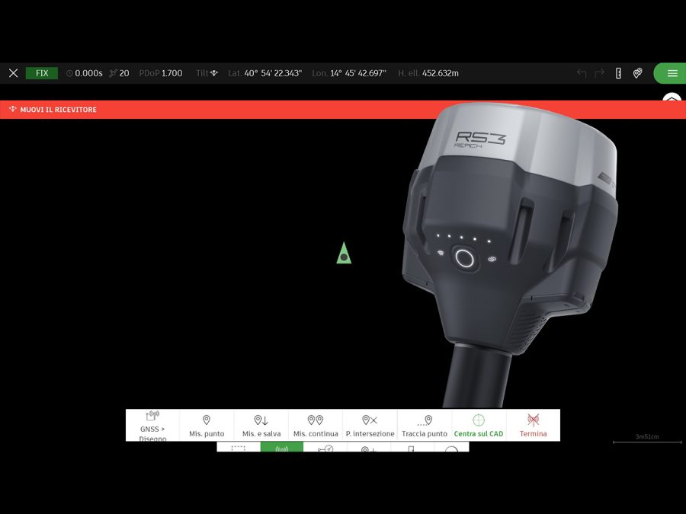Select the green GNSS tab in lower toolbar
The width and height of the screenshot is (686, 514).
(282, 447)
